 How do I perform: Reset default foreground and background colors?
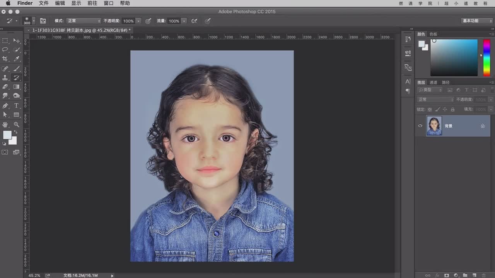pyautogui.click(x=4, y=144)
